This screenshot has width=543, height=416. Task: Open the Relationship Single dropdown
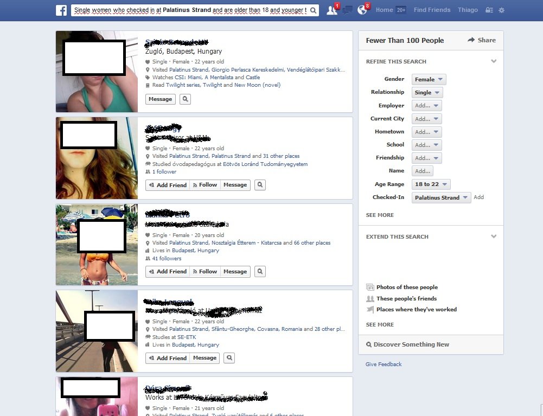[427, 93]
